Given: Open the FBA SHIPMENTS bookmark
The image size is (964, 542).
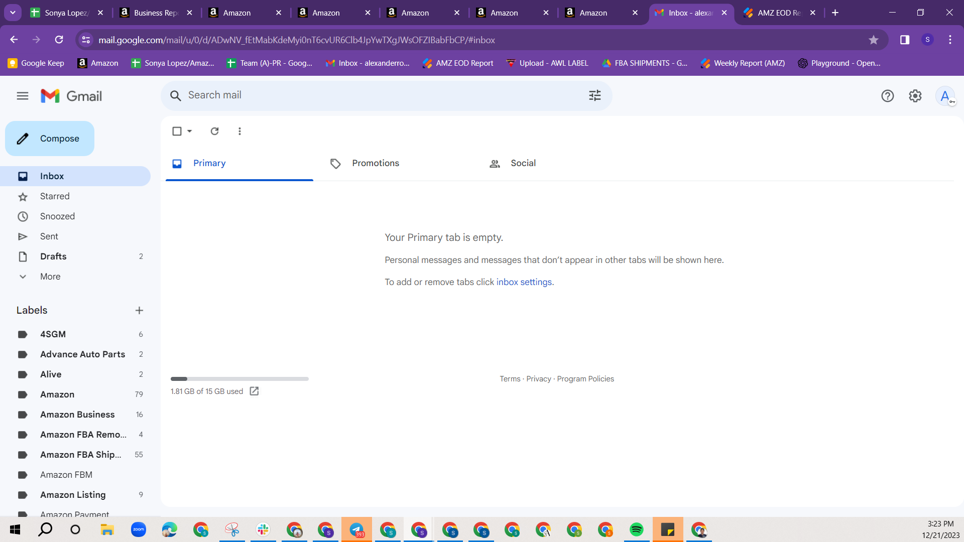Looking at the screenshot, I should (645, 63).
